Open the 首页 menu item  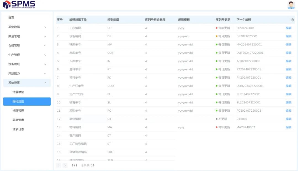point(11,18)
